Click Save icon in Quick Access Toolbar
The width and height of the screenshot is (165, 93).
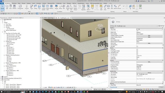tap(3, 13)
